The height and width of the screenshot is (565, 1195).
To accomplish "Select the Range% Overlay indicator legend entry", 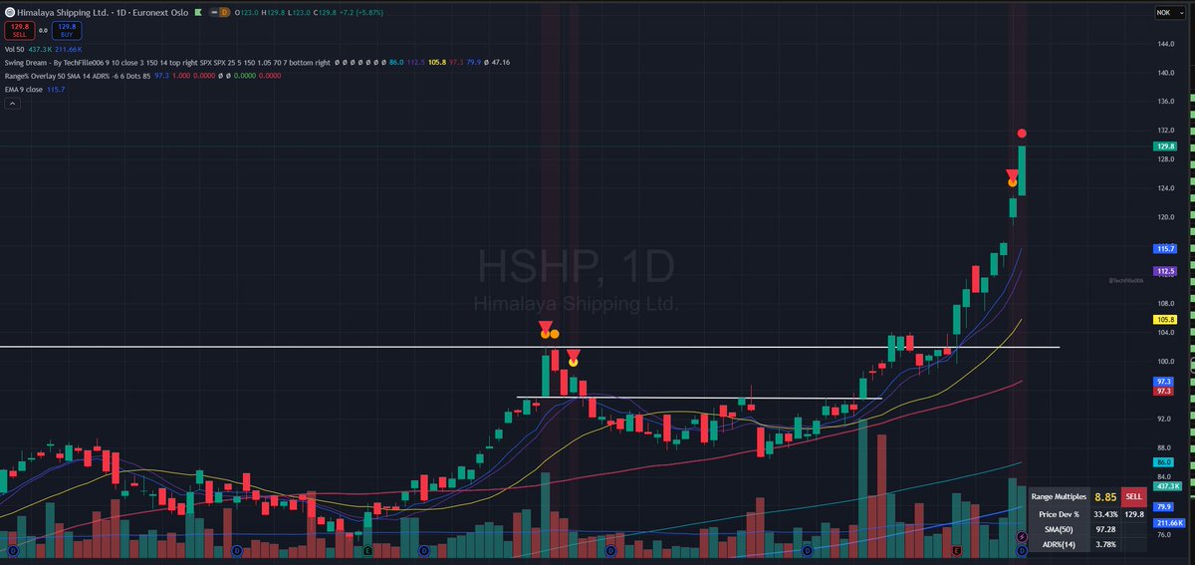I will click(x=76, y=75).
